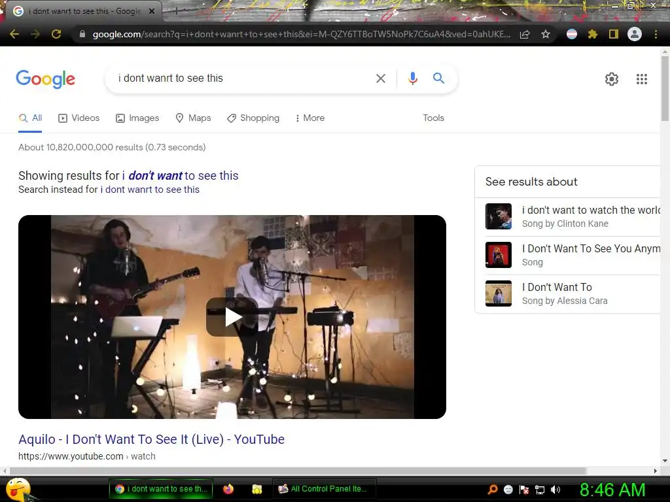
Task: Switch to Shopping results tab
Action: (253, 118)
